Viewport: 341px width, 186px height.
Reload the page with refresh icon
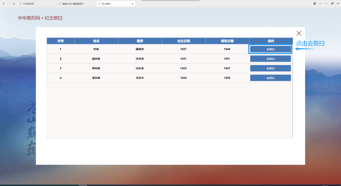point(14,4)
